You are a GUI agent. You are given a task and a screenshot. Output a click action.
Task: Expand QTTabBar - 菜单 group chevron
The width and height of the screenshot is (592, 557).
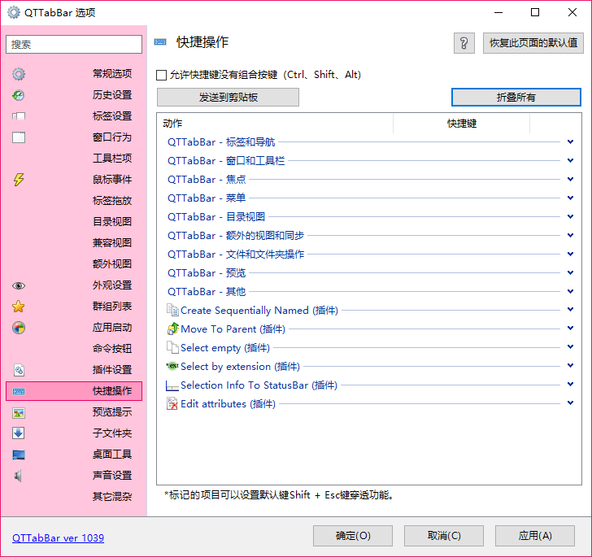coord(571,198)
